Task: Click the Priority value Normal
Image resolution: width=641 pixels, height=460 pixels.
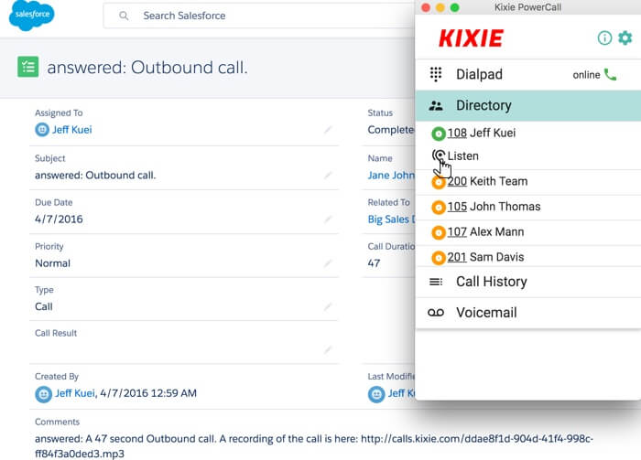Action: pyautogui.click(x=53, y=263)
